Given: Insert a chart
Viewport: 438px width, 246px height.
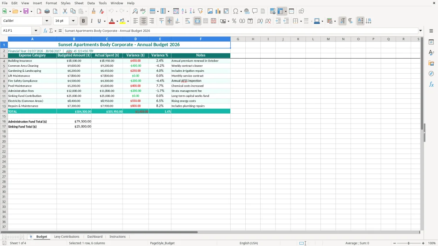Looking at the screenshot, I should pos(218,11).
